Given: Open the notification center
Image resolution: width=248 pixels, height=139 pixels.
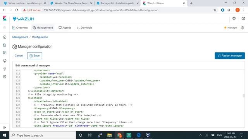Looking at the screenshot, I should pyautogui.click(x=241, y=135).
